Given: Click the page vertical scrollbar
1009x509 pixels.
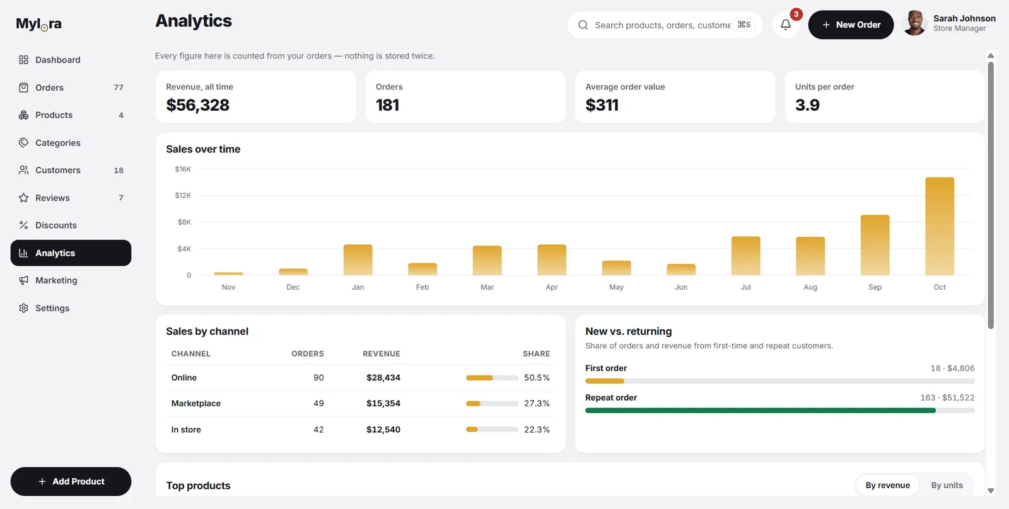Looking at the screenshot, I should click(x=991, y=195).
